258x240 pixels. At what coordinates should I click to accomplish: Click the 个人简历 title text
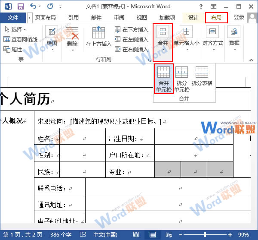pos(25,99)
